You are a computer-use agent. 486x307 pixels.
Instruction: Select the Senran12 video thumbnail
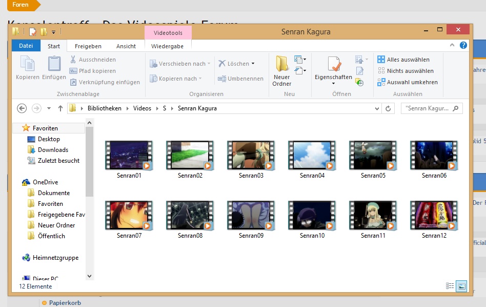(x=434, y=216)
